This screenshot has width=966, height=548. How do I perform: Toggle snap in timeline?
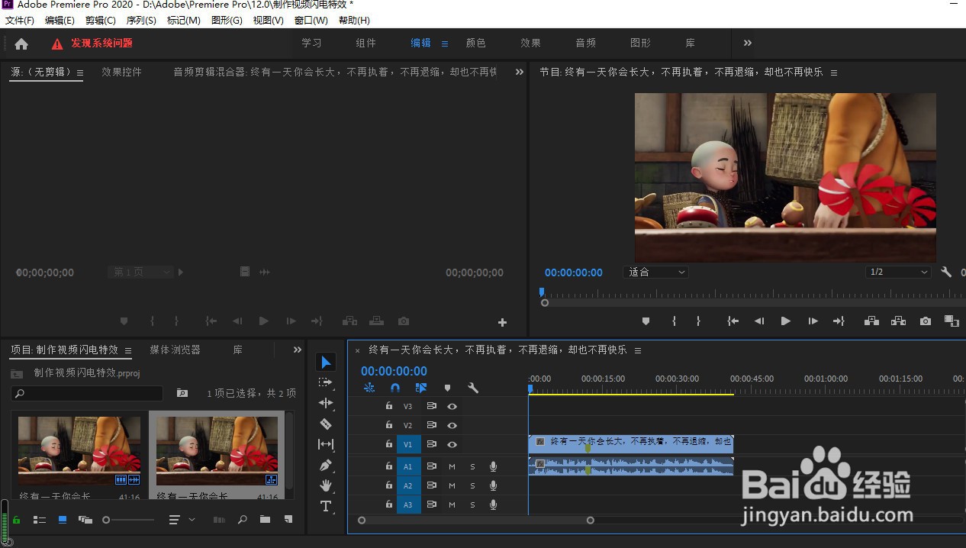click(x=395, y=388)
